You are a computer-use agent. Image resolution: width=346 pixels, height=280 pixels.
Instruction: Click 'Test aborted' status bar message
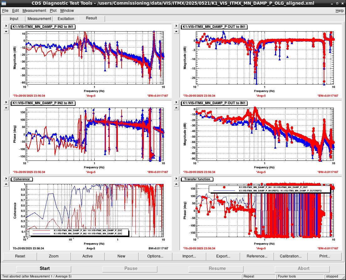tap(37, 276)
